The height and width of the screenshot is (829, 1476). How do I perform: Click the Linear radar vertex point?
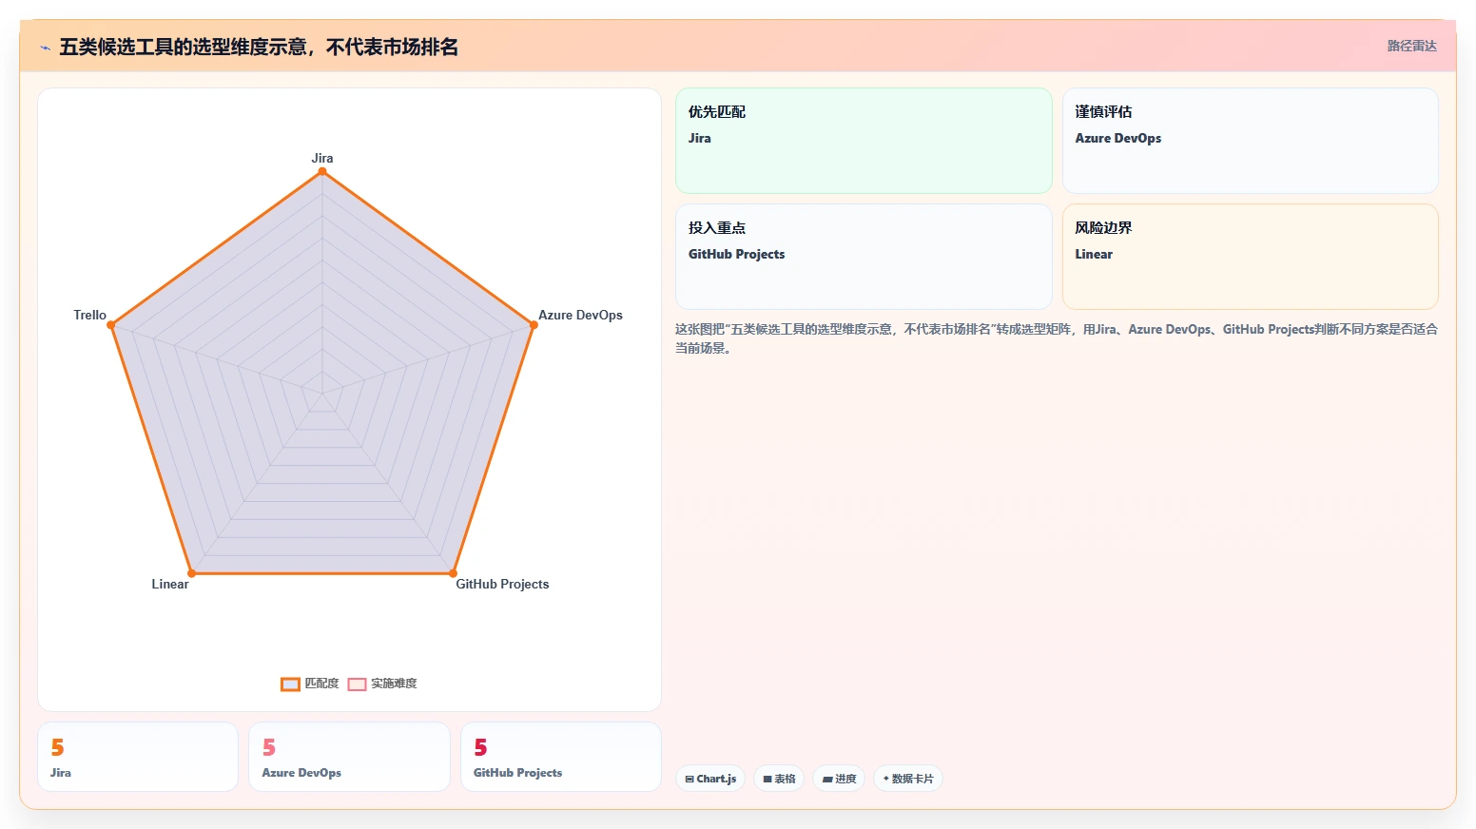[x=192, y=573]
